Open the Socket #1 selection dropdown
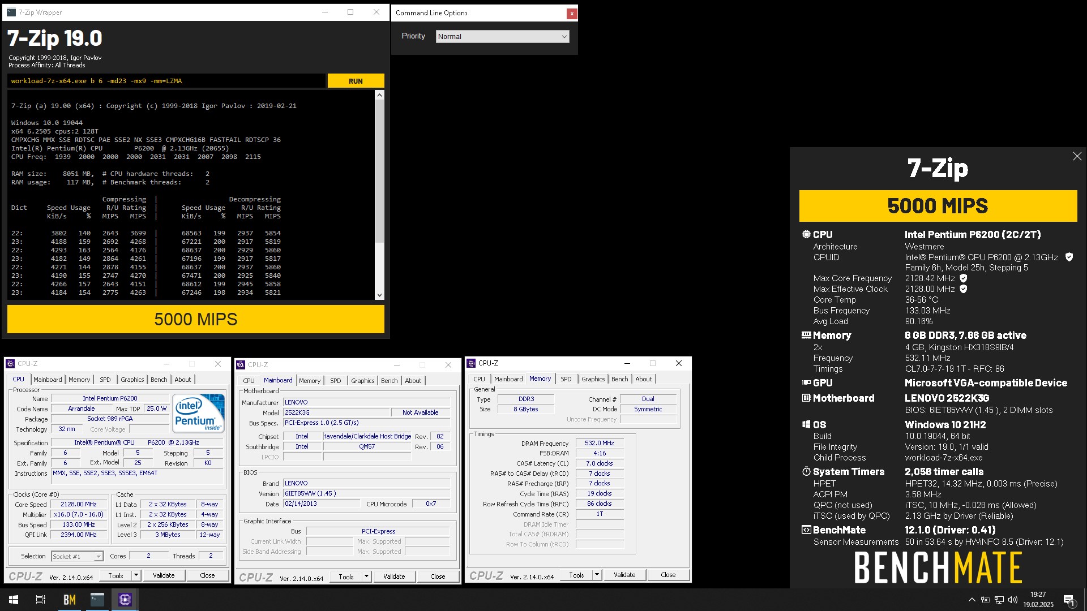This screenshot has height=611, width=1087. (x=78, y=556)
